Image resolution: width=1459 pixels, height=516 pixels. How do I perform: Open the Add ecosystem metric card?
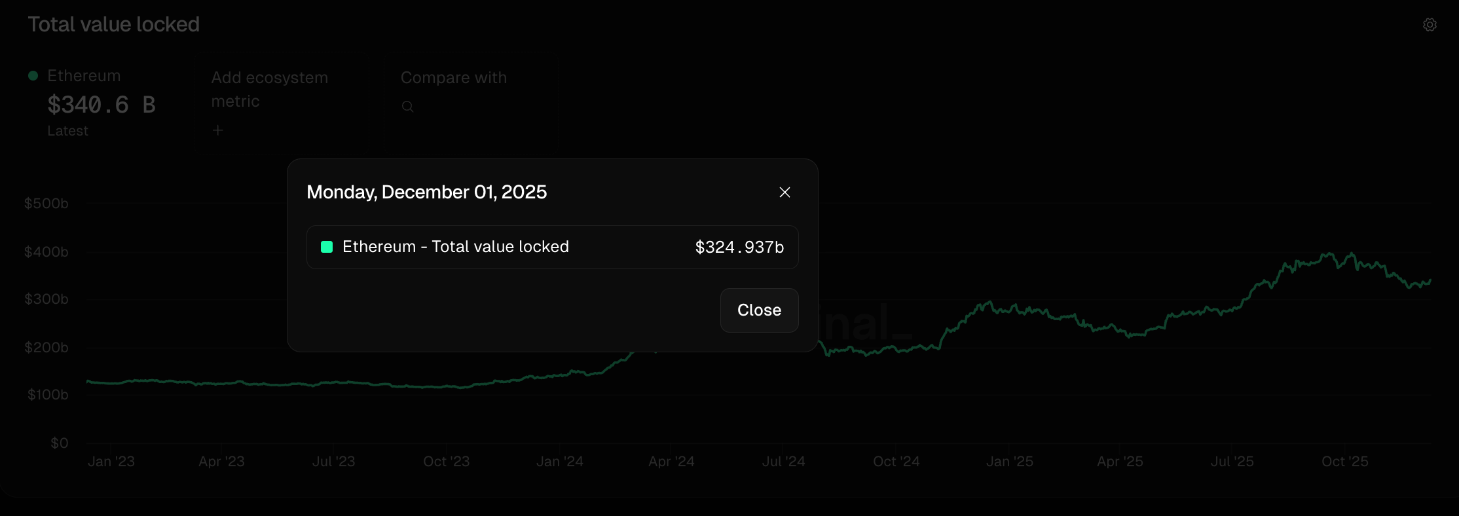point(280,102)
